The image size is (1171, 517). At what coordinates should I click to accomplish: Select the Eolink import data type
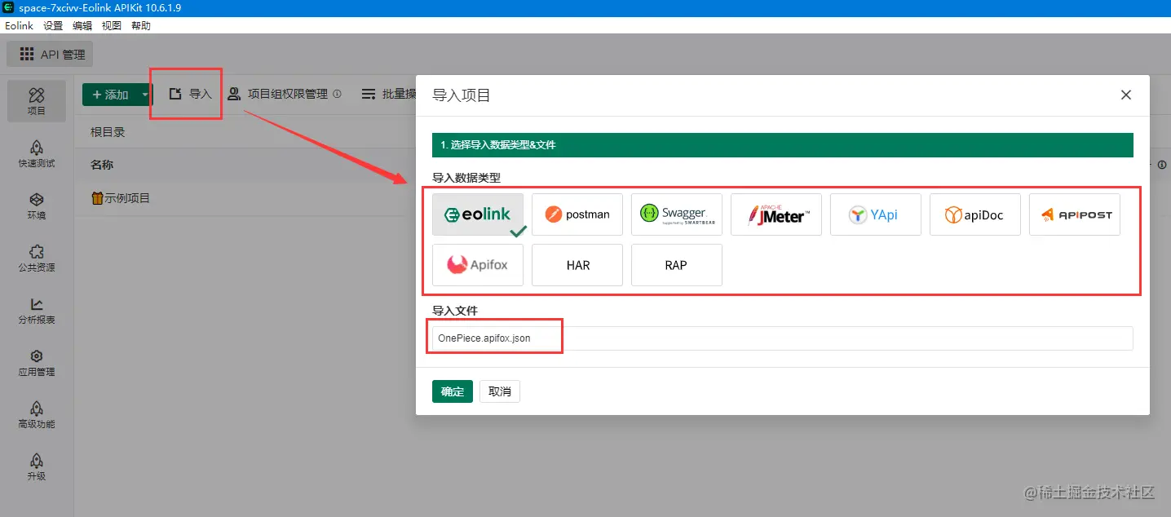478,214
